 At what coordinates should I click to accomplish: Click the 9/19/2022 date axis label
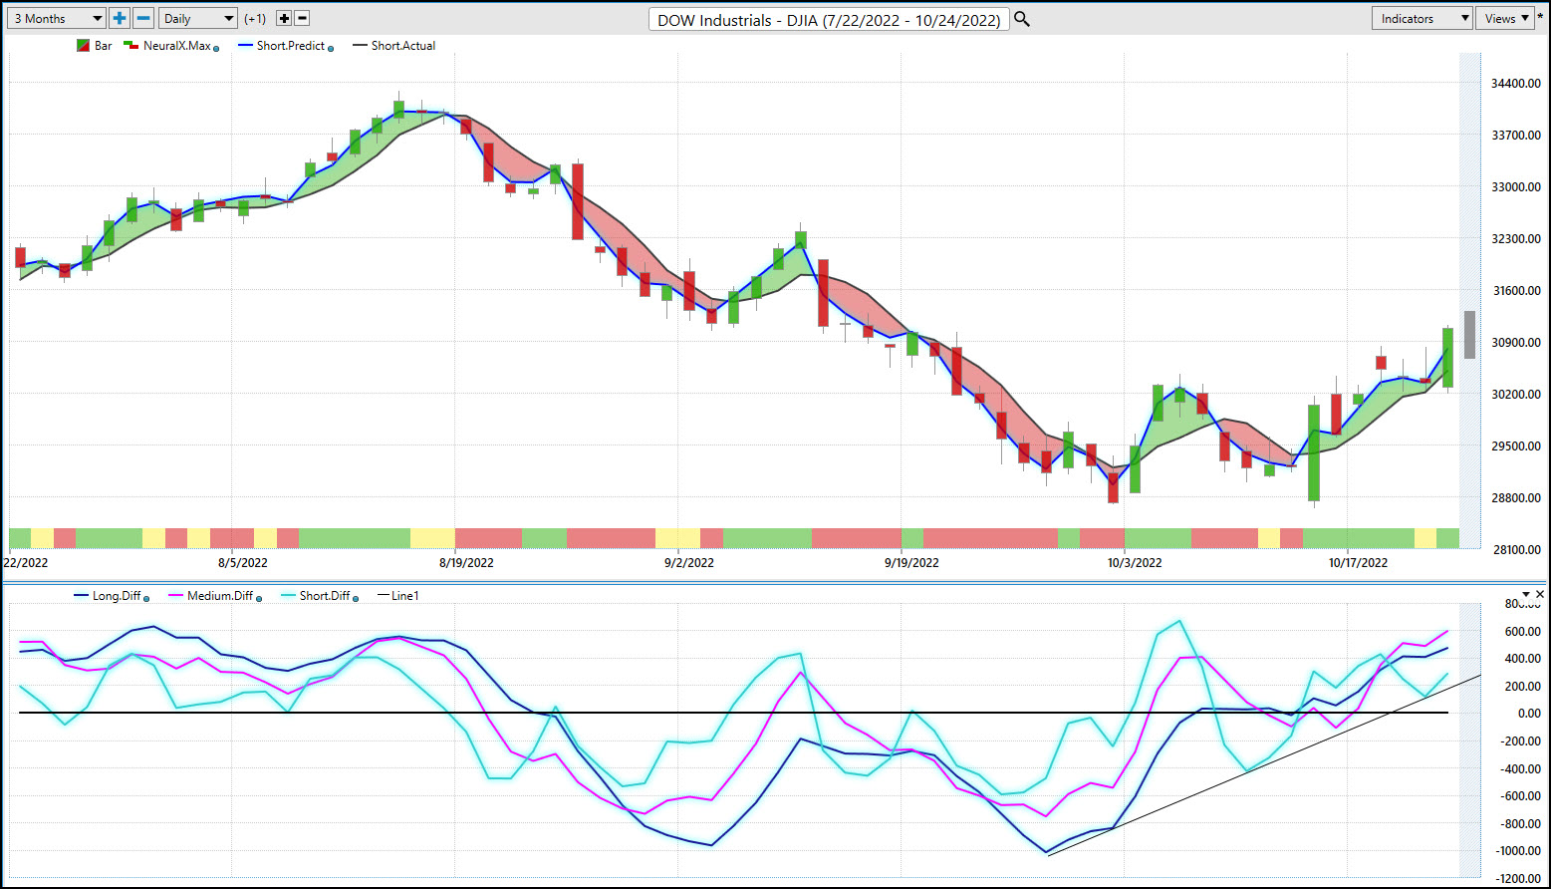pyautogui.click(x=910, y=563)
